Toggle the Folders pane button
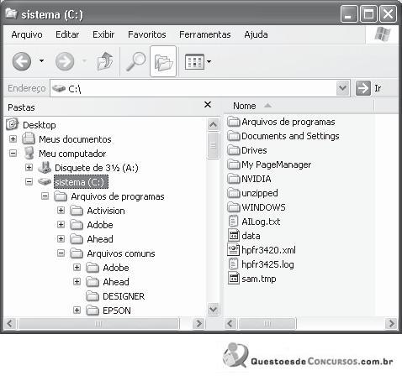Viewport: 402px width, 381px height. point(163,61)
